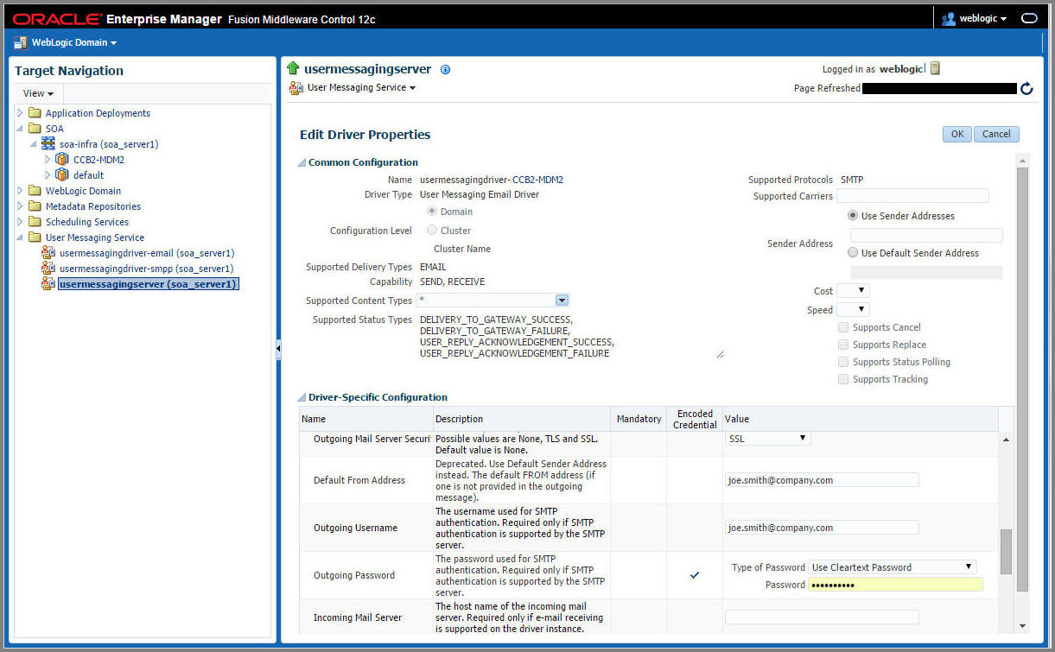
Task: Click the Outgoing Username value field
Action: coord(822,528)
